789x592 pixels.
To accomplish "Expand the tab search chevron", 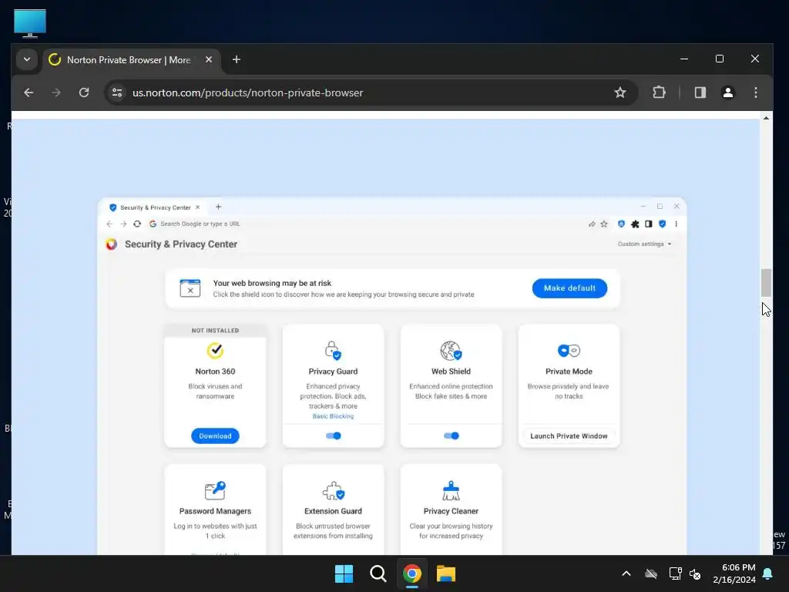I will pos(27,60).
